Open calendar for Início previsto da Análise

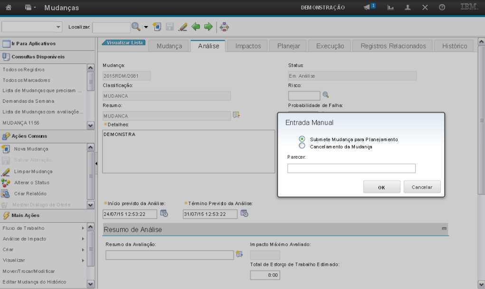point(164,213)
